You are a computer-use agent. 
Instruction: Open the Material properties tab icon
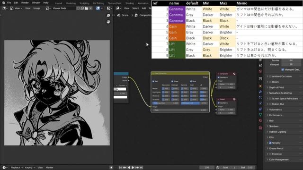260,121
